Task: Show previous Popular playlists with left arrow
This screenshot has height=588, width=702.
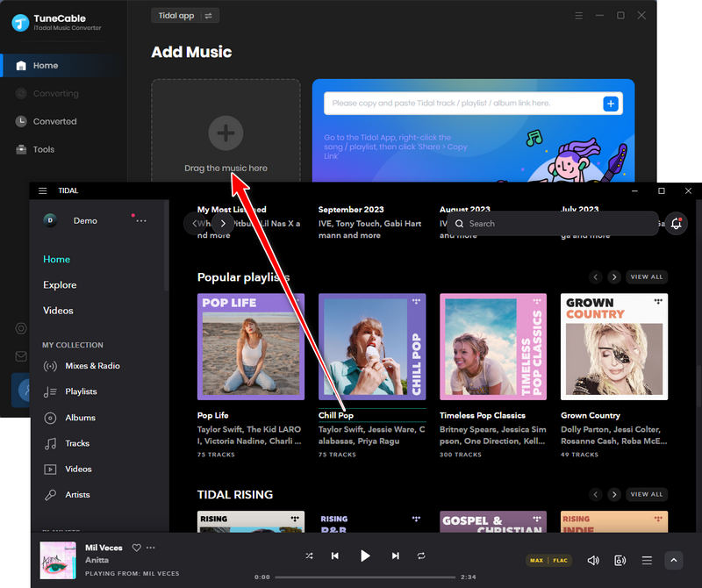Action: pos(596,277)
